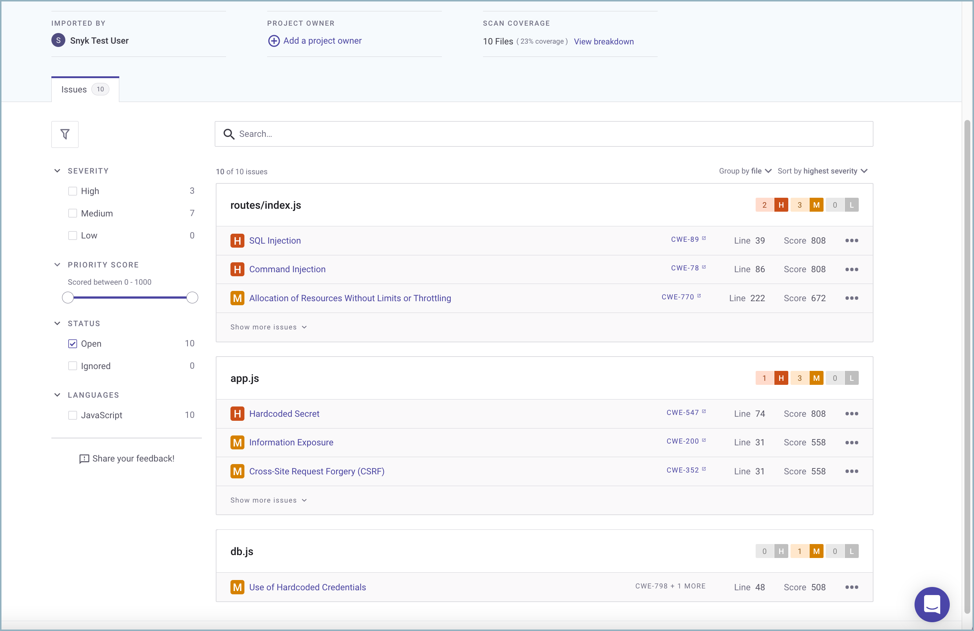Open Sort by highest severity dropdown
The image size is (974, 631).
pyautogui.click(x=822, y=171)
